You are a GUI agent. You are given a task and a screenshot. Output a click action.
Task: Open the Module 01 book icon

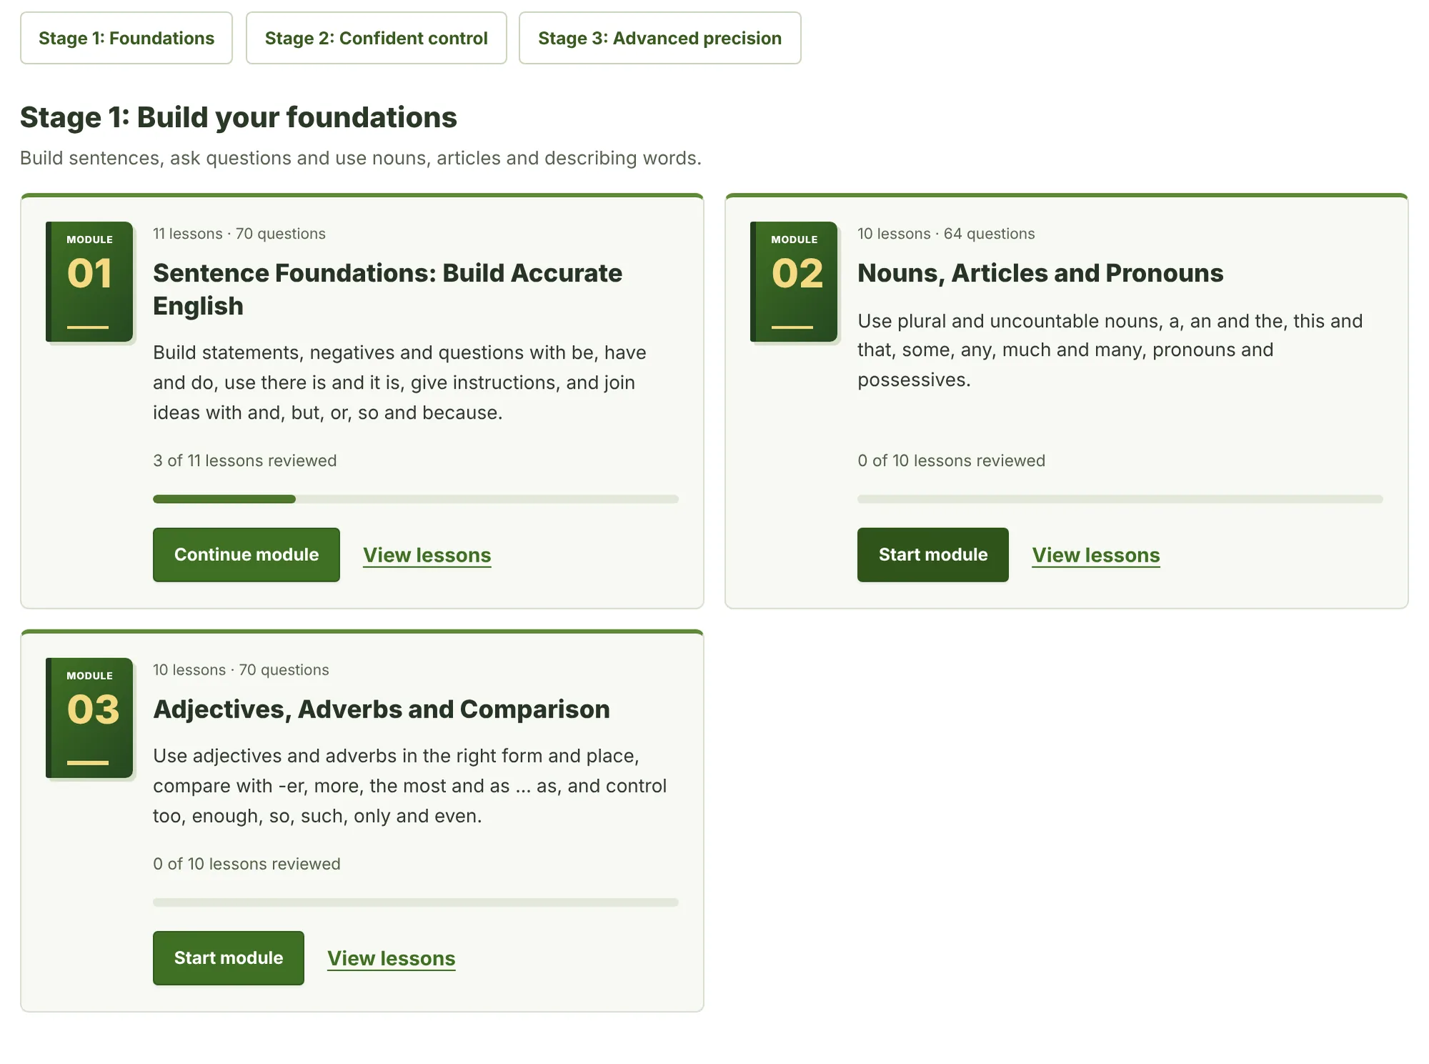[x=89, y=282]
